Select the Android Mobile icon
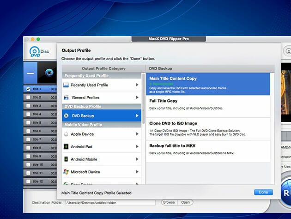 coord(67,159)
